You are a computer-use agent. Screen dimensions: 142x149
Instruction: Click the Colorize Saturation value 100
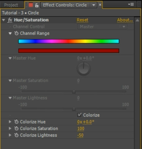pyautogui.click(x=81, y=128)
